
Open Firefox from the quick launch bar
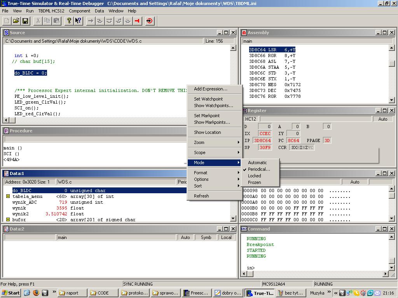point(36,293)
